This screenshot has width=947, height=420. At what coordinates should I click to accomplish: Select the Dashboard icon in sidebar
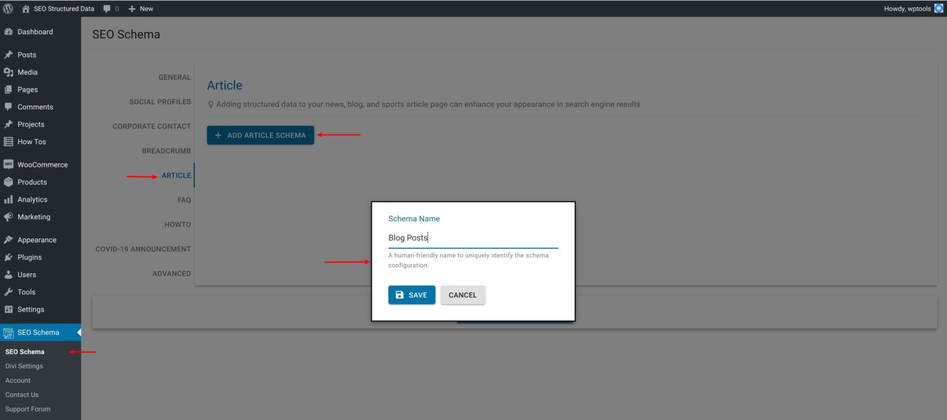point(9,31)
